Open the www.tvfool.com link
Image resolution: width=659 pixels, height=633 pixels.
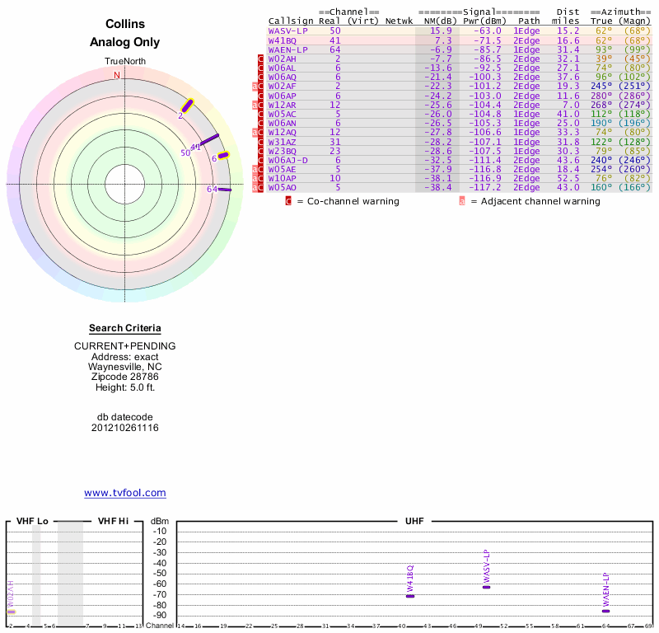coord(125,493)
